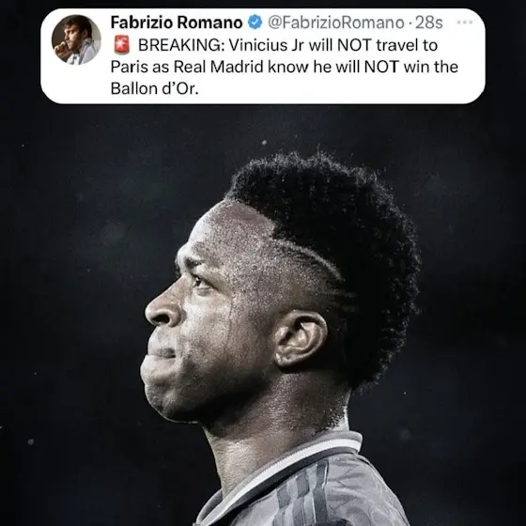Click the first NOT in the tweet
The width and height of the screenshot is (526, 526).
pos(354,45)
